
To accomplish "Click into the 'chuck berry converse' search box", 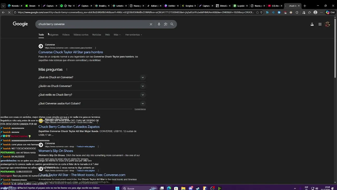I will pyautogui.click(x=92, y=24).
